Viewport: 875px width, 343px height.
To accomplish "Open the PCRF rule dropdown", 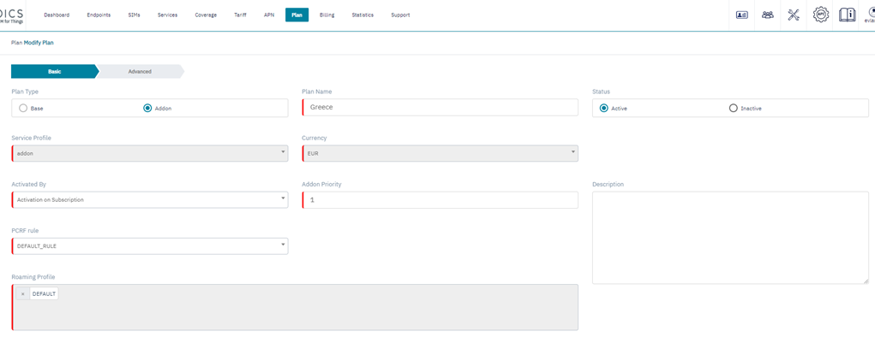I will (150, 245).
